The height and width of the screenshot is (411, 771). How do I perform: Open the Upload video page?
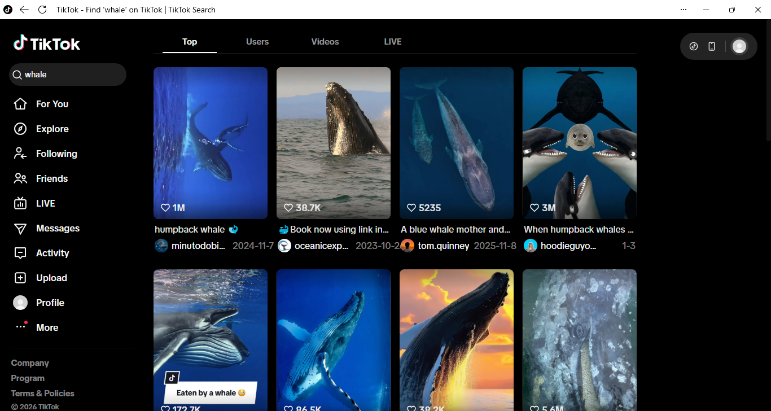51,278
